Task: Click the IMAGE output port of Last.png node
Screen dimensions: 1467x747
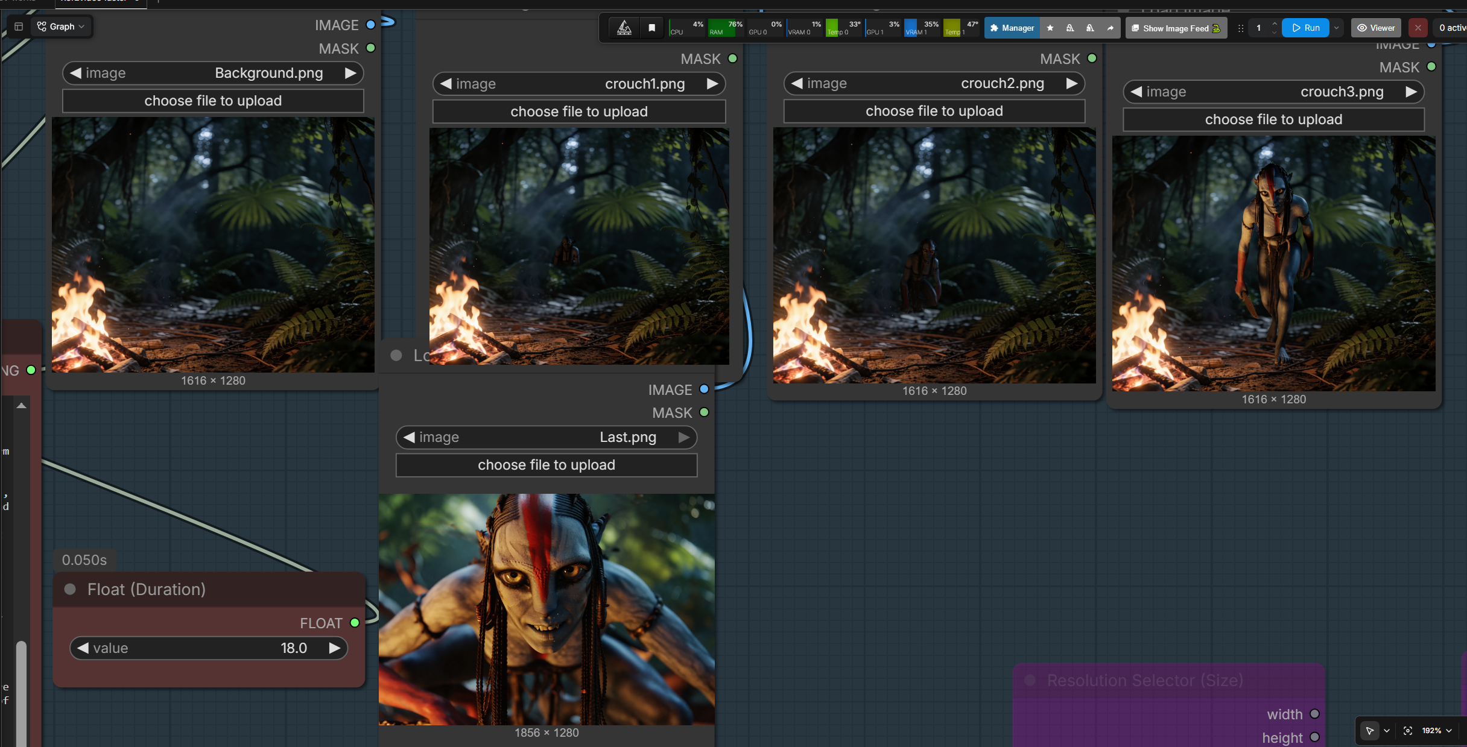Action: (x=704, y=389)
